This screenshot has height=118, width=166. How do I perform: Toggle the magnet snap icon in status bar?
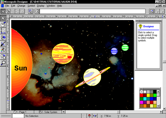(89, 116)
